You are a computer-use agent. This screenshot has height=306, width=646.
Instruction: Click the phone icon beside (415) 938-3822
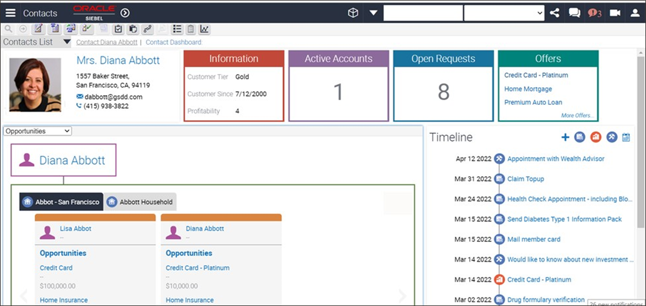click(79, 106)
